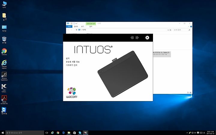Image resolution: width=216 pixels, height=135 pixels.
Task: Go up one folder level in Explorer
Action: click(x=76, y=30)
